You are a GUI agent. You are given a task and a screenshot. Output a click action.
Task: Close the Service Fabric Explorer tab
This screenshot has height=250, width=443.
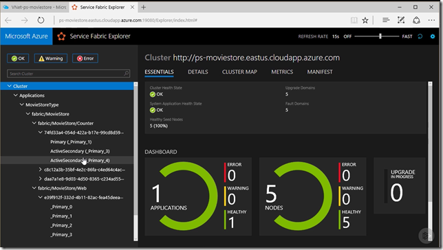132,8
